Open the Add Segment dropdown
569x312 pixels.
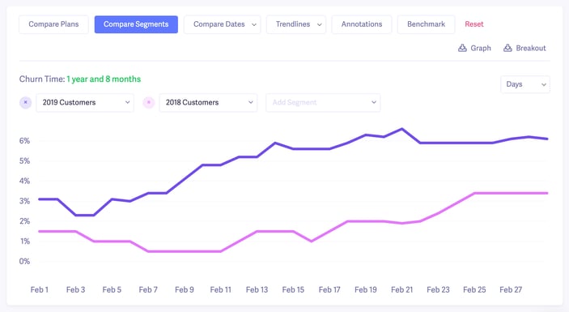point(323,102)
